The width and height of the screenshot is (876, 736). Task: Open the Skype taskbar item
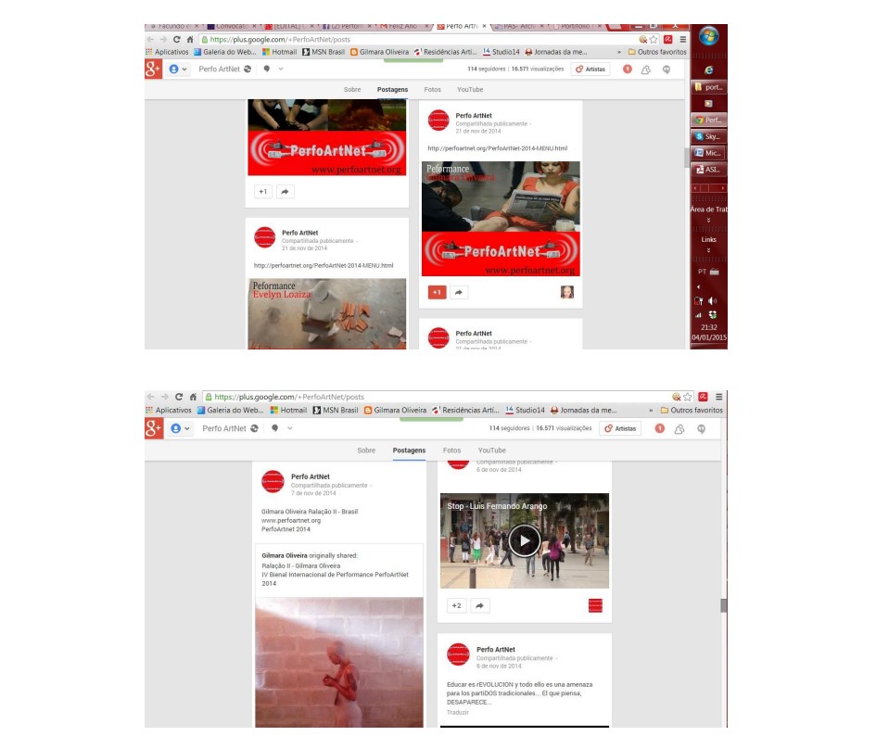click(x=709, y=136)
